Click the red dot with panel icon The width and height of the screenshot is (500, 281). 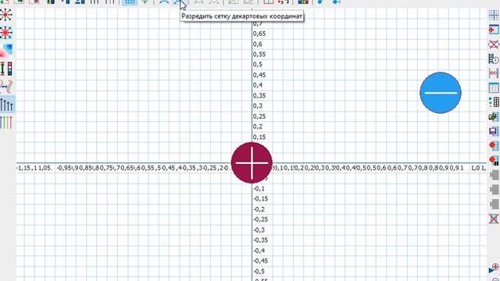click(494, 146)
